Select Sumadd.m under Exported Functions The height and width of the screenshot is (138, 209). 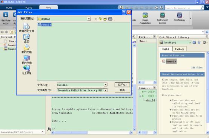169,61
